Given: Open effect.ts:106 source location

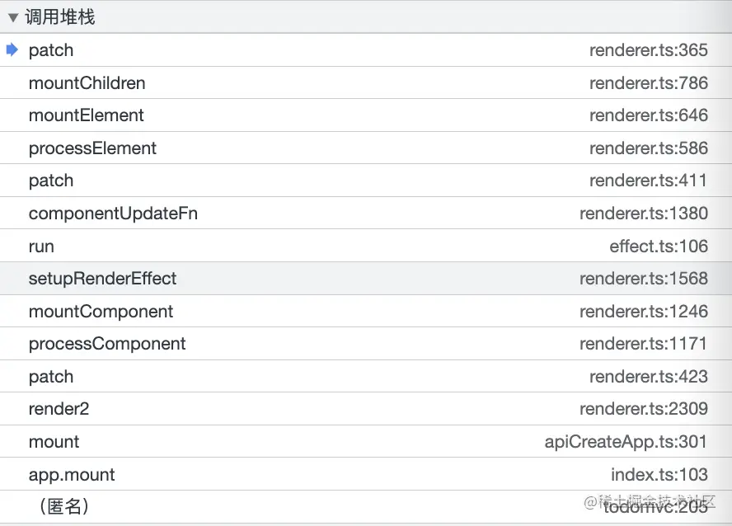Looking at the screenshot, I should (x=658, y=247).
